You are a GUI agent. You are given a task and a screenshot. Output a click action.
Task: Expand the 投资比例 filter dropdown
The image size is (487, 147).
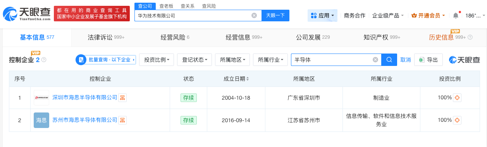[157, 60]
